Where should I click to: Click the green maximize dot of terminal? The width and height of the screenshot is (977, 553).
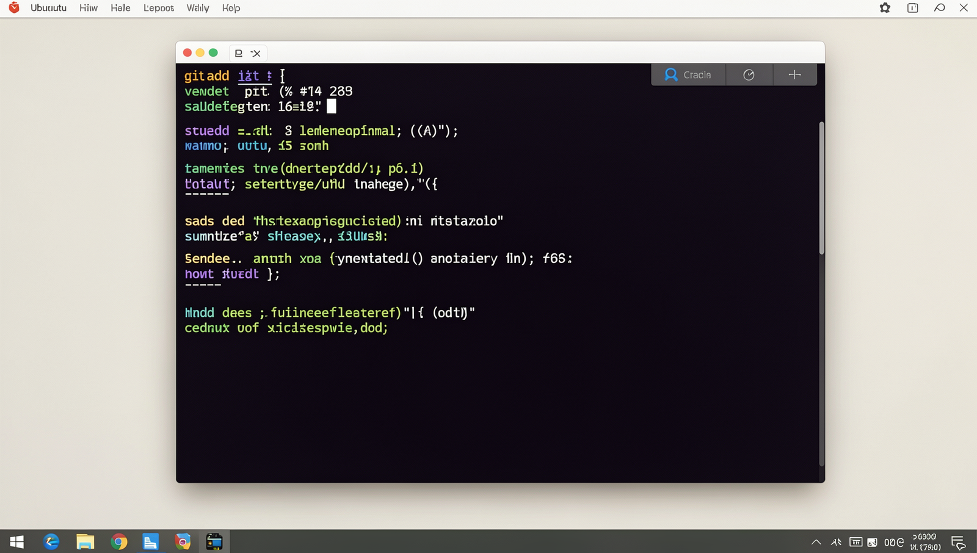coord(213,52)
